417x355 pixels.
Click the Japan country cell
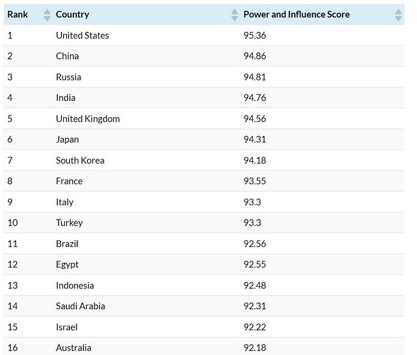pos(67,140)
